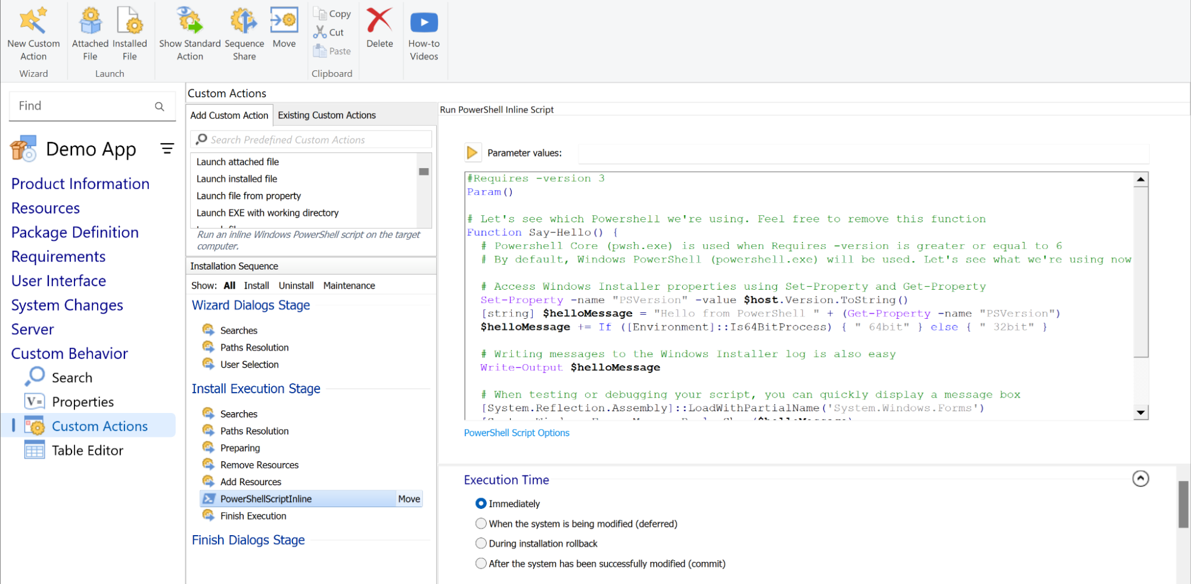The width and height of the screenshot is (1191, 584).
Task: Open PowerShell Script Options link
Action: pos(517,433)
